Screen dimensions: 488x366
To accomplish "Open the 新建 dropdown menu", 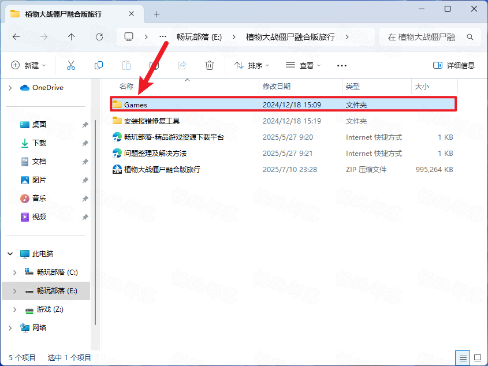I will [x=28, y=65].
